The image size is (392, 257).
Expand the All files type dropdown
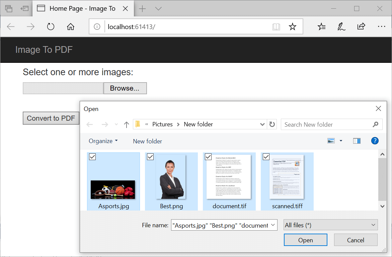[x=373, y=225]
